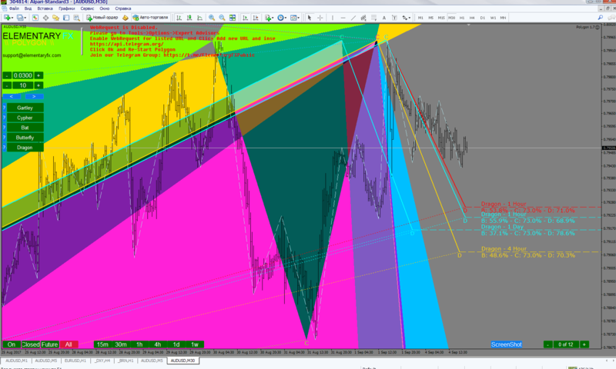Switch chart to bar chart icon

tap(179, 18)
